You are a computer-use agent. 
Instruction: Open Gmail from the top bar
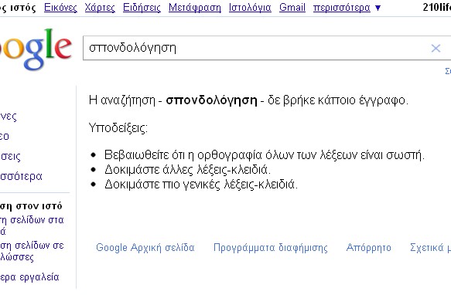click(292, 8)
